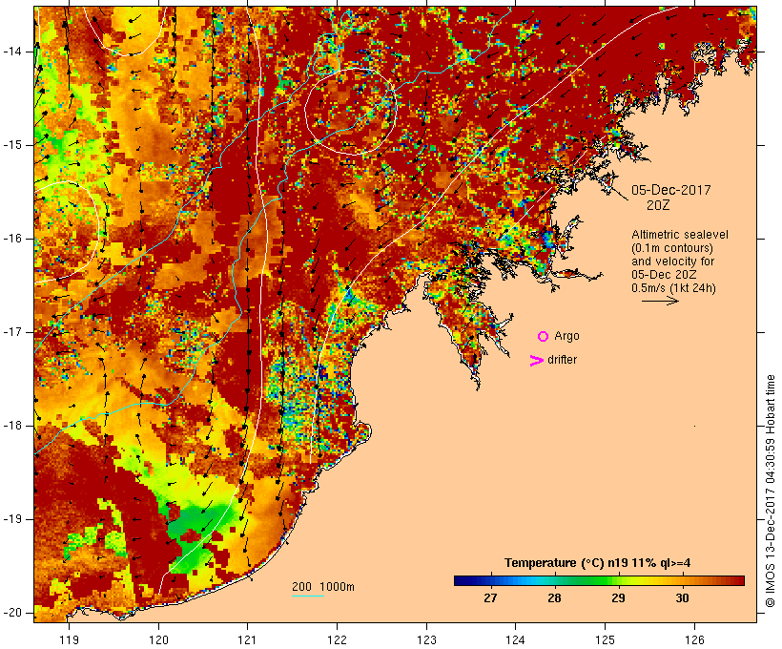Screen dimensions: 782x649
Task: Click latitude label -14
Action: tap(13, 52)
